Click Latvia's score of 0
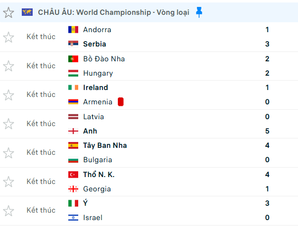Screen dimensions: 298x227 (x=267, y=117)
